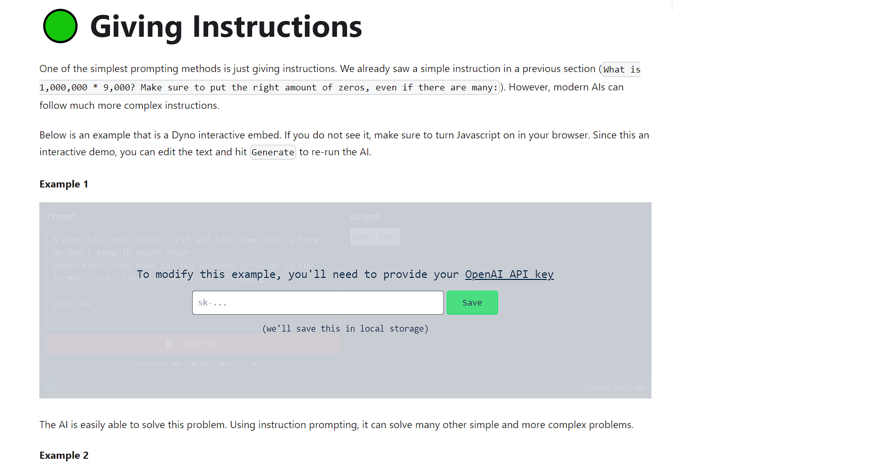Open the OpenAI API key link
The height and width of the screenshot is (470, 889).
tap(509, 274)
